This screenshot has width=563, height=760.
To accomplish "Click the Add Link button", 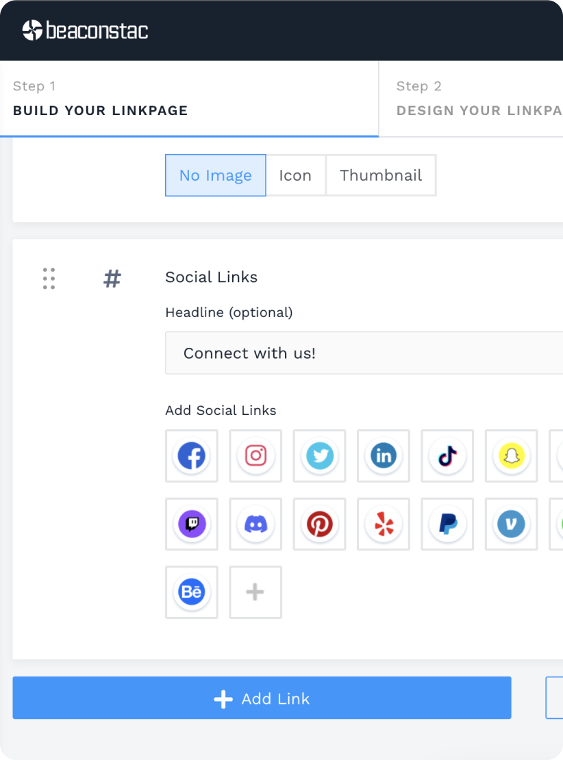I will point(262,698).
